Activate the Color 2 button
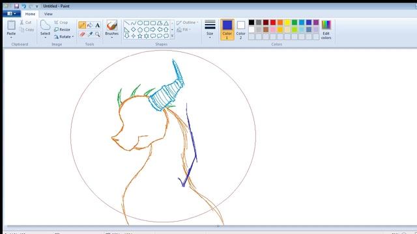Image resolution: width=417 pixels, height=234 pixels. click(240, 30)
